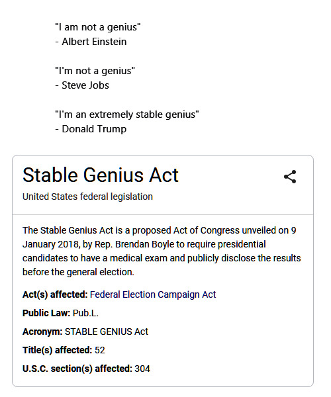The image size is (331, 397).
Task: Click the "Acronym:" label
Action: (x=42, y=331)
